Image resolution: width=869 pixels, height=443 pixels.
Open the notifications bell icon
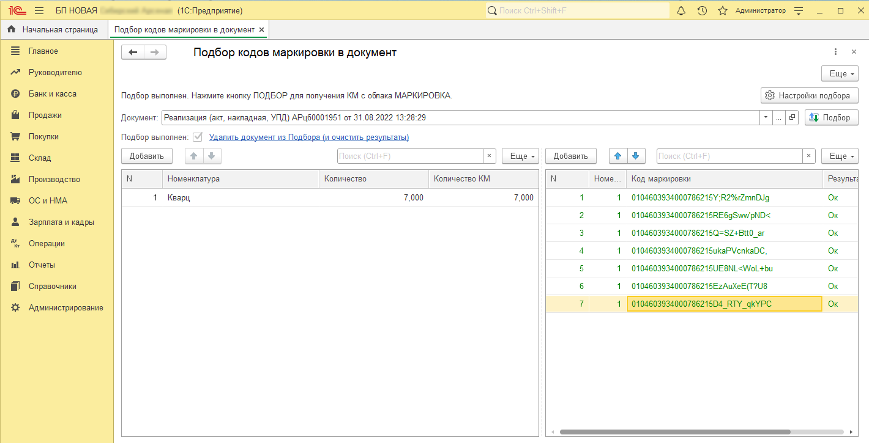pyautogui.click(x=681, y=11)
